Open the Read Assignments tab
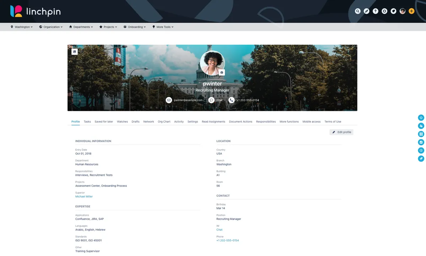The height and width of the screenshot is (256, 426). click(213, 122)
